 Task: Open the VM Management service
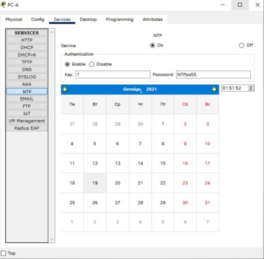[x=27, y=121]
